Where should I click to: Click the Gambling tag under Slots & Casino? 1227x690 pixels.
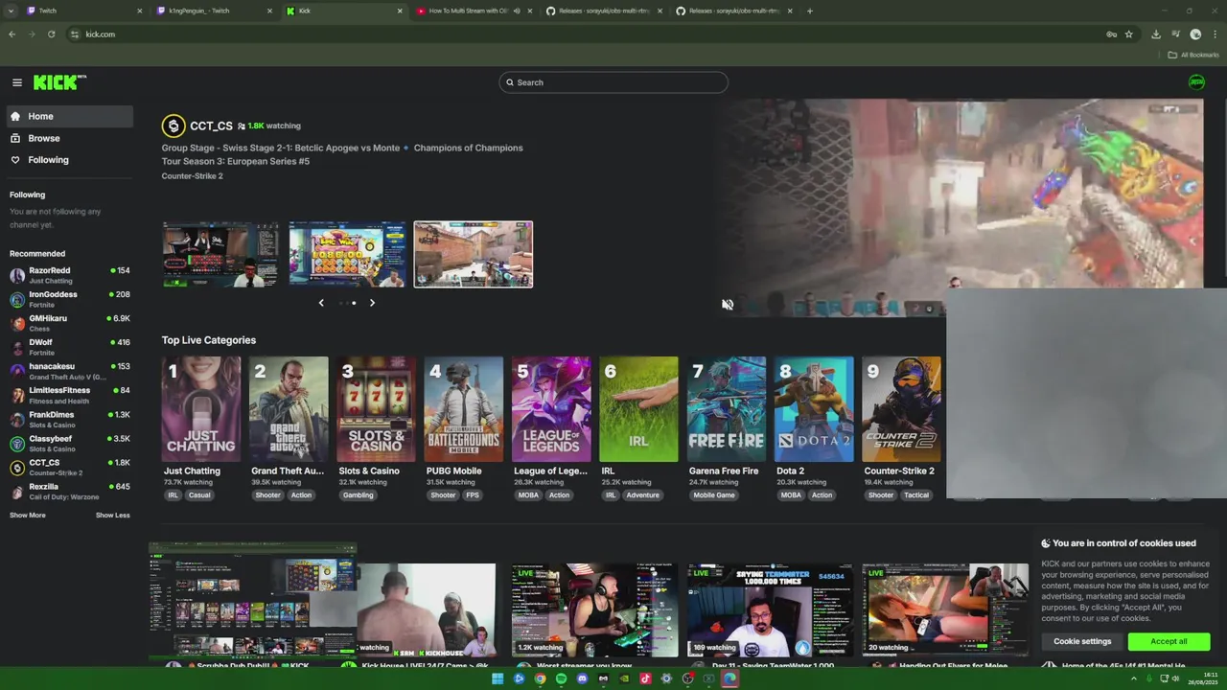[x=359, y=495]
